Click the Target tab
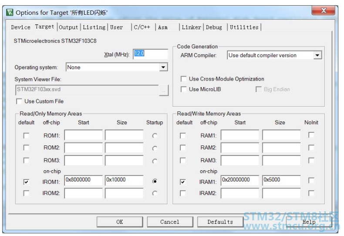The width and height of the screenshot is (344, 236). pos(44,27)
